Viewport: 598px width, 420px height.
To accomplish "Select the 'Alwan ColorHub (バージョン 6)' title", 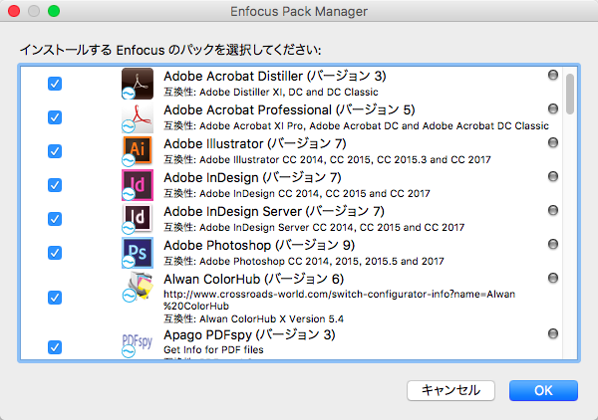I will pos(253,280).
